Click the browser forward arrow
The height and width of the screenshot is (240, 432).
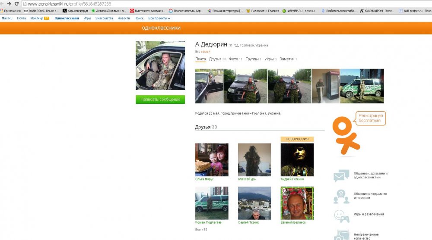click(9, 3)
